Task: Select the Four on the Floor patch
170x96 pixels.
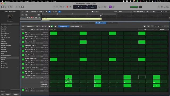Action: pos(6,37)
